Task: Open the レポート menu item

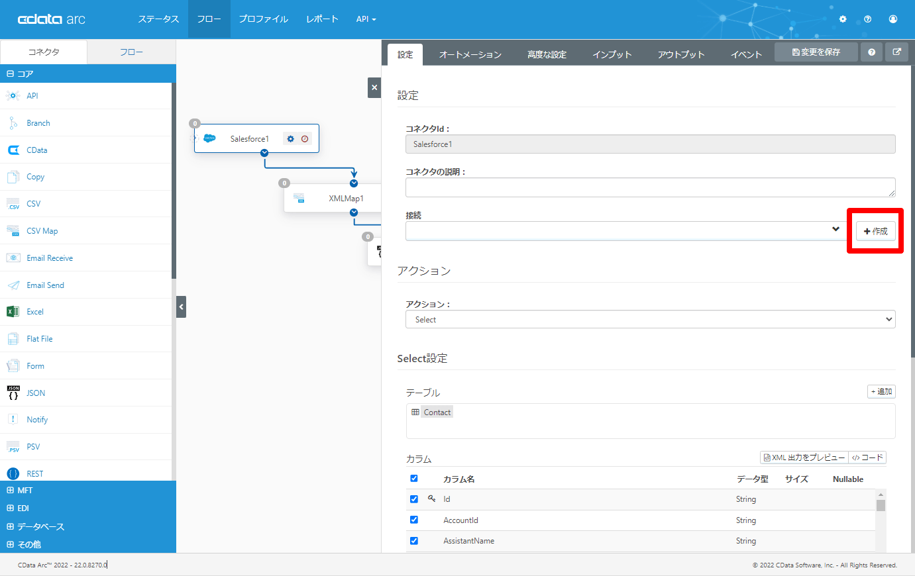Action: click(322, 19)
